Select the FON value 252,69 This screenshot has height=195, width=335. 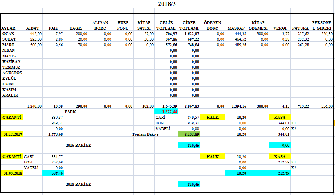57,162
